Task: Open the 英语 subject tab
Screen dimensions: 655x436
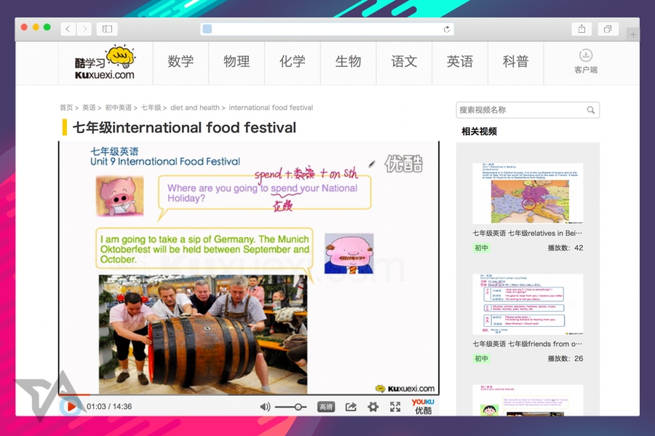Action: click(460, 62)
